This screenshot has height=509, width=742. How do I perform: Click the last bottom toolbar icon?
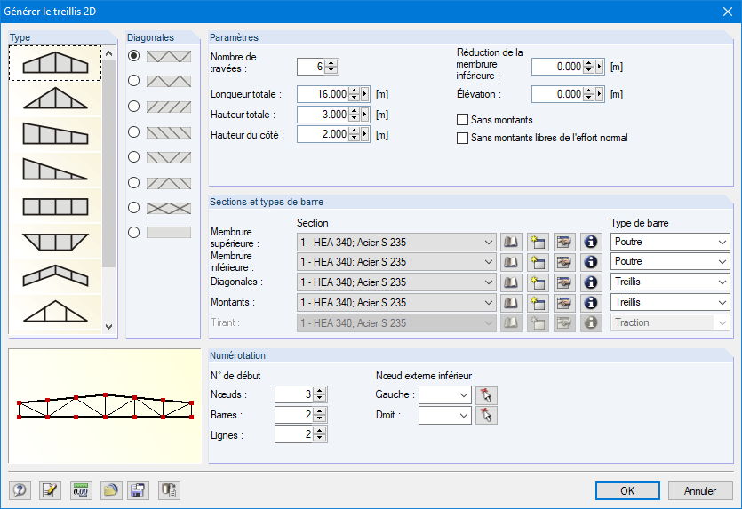point(169,490)
